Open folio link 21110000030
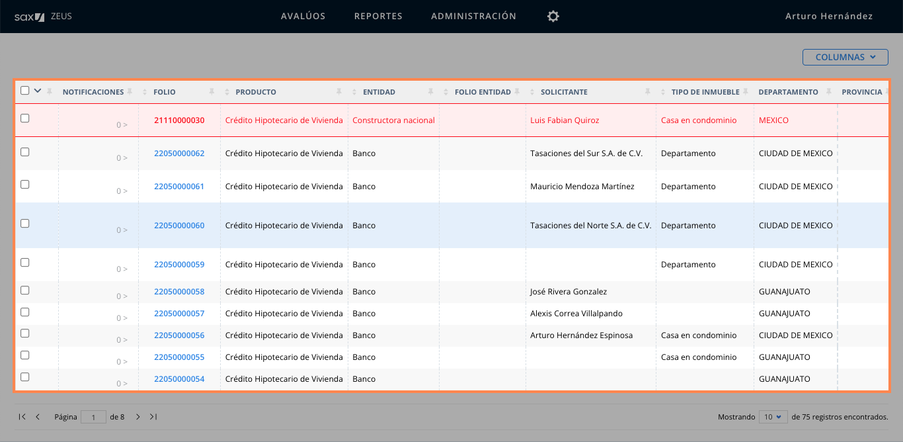Screen dimensions: 903x442 179,120
